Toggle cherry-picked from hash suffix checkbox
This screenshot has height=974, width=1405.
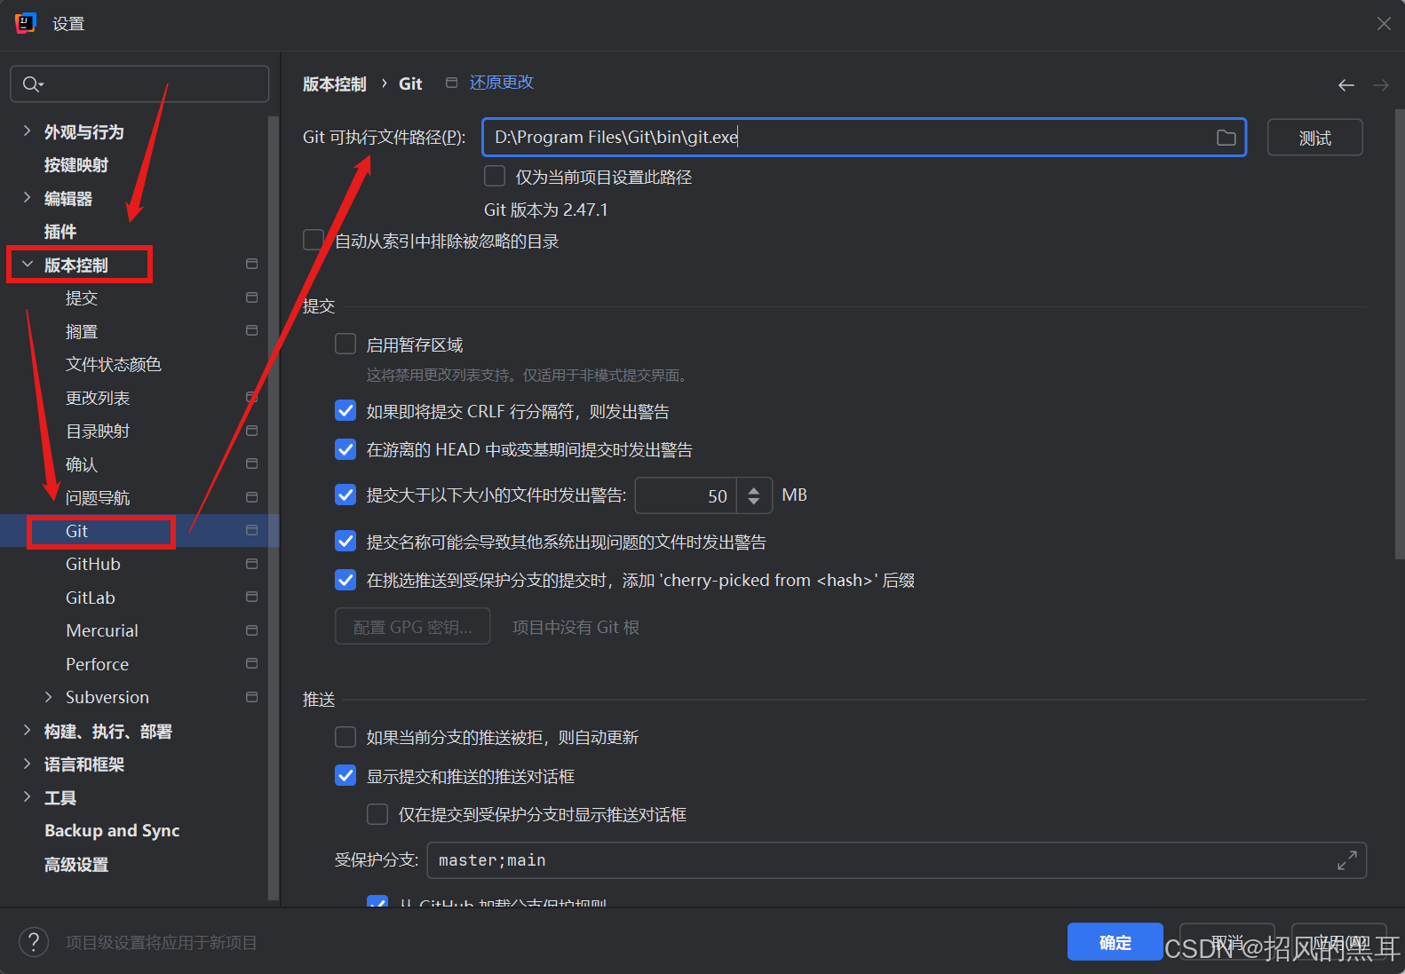coord(345,580)
